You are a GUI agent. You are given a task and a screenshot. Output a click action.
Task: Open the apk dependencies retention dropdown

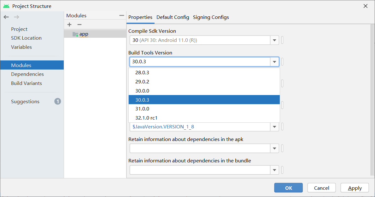[x=274, y=148]
